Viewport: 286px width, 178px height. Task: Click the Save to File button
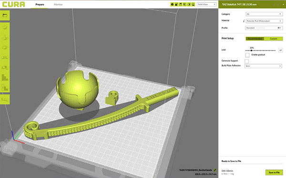(x=274, y=172)
